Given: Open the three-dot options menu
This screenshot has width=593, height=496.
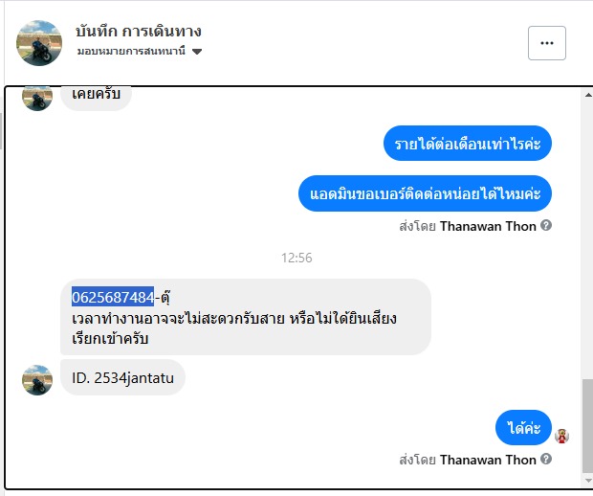Looking at the screenshot, I should (x=546, y=43).
